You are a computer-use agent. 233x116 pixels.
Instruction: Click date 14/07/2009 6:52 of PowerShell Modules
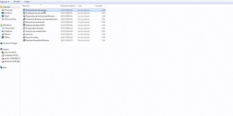click(x=67, y=40)
